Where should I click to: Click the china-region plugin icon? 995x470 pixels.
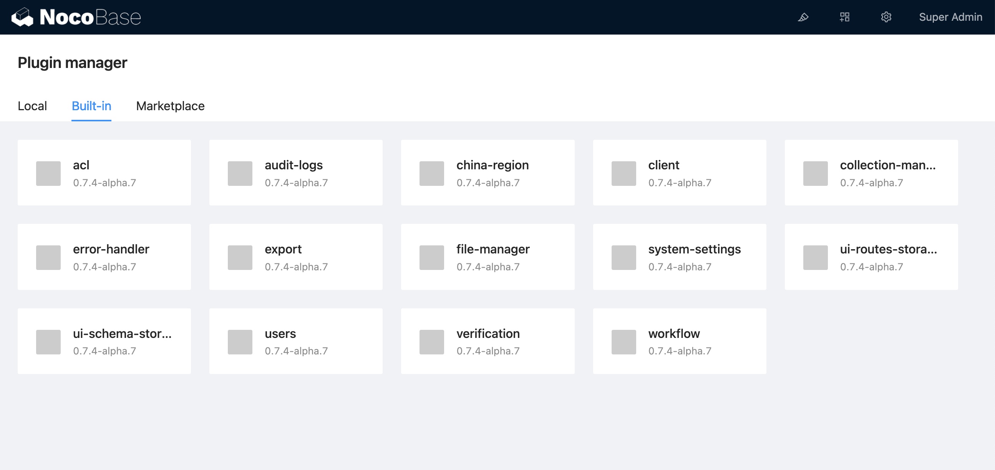click(x=431, y=174)
